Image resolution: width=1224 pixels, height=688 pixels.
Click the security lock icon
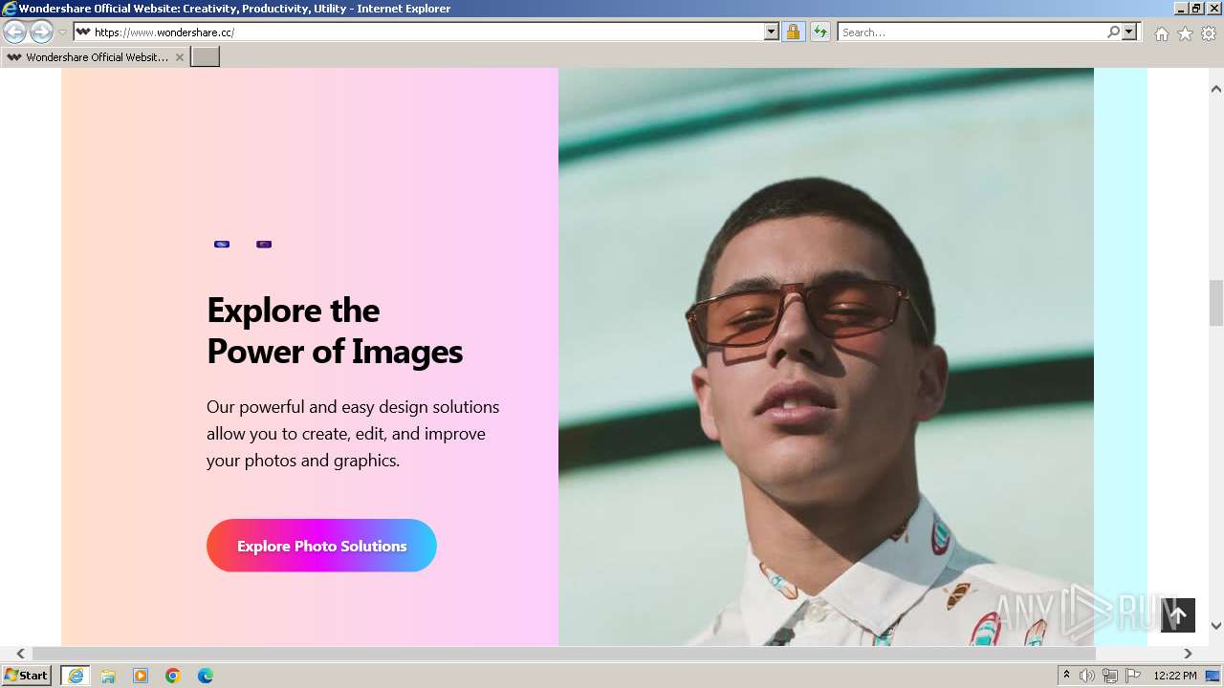pos(793,32)
